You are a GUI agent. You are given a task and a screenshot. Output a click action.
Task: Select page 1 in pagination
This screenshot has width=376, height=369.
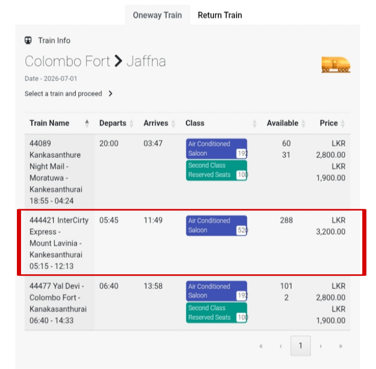(301, 346)
